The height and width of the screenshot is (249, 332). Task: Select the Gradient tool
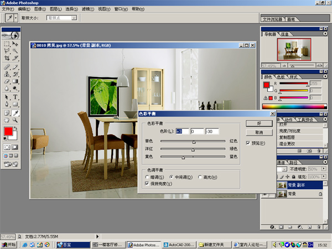[x=15, y=81]
